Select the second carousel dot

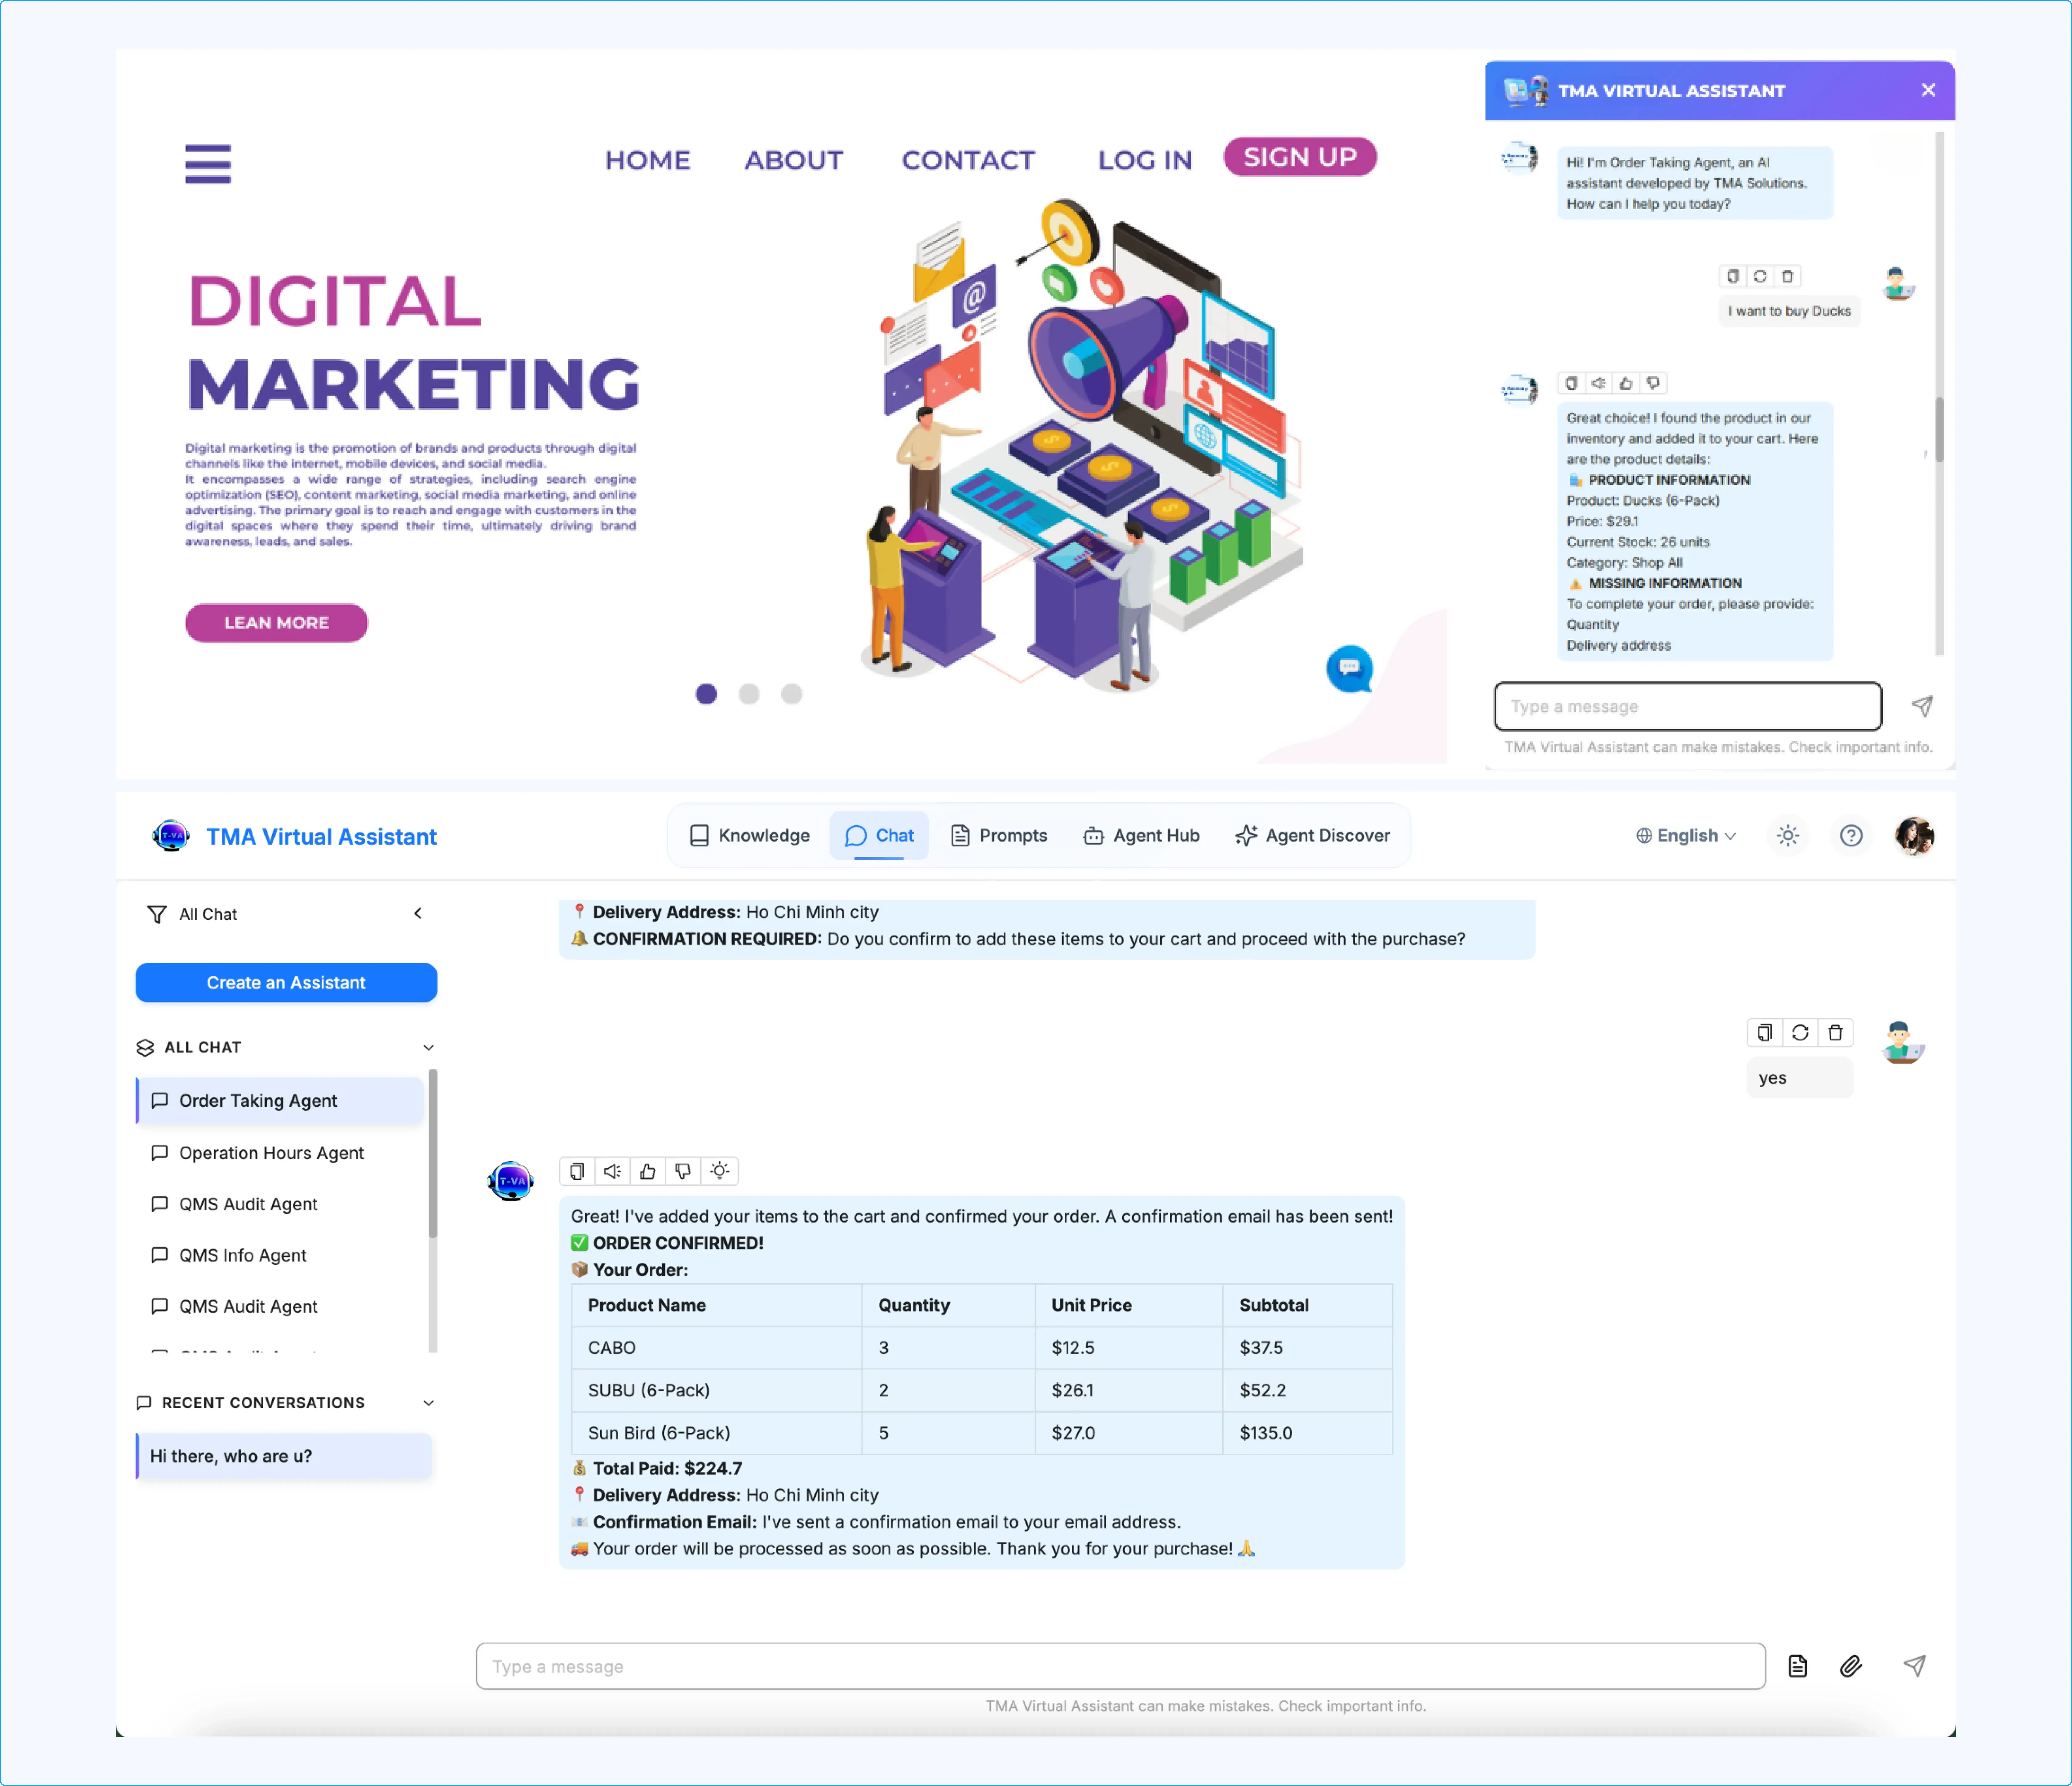click(x=749, y=694)
